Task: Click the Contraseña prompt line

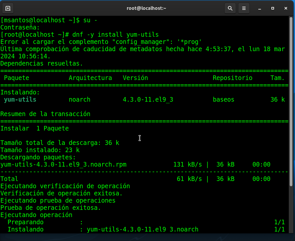Action: [20, 27]
